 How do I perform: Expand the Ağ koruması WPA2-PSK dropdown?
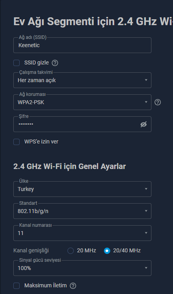click(x=82, y=102)
